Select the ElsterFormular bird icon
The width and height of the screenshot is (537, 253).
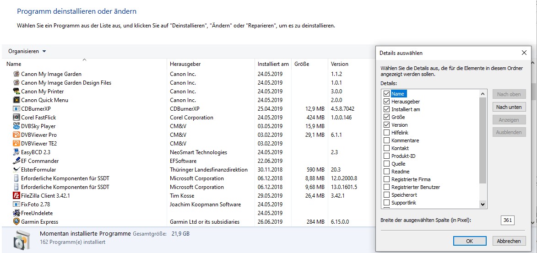(16, 169)
